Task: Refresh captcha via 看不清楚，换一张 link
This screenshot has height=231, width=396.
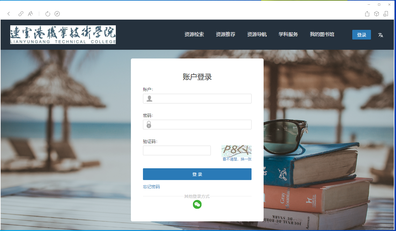Action: point(237,159)
